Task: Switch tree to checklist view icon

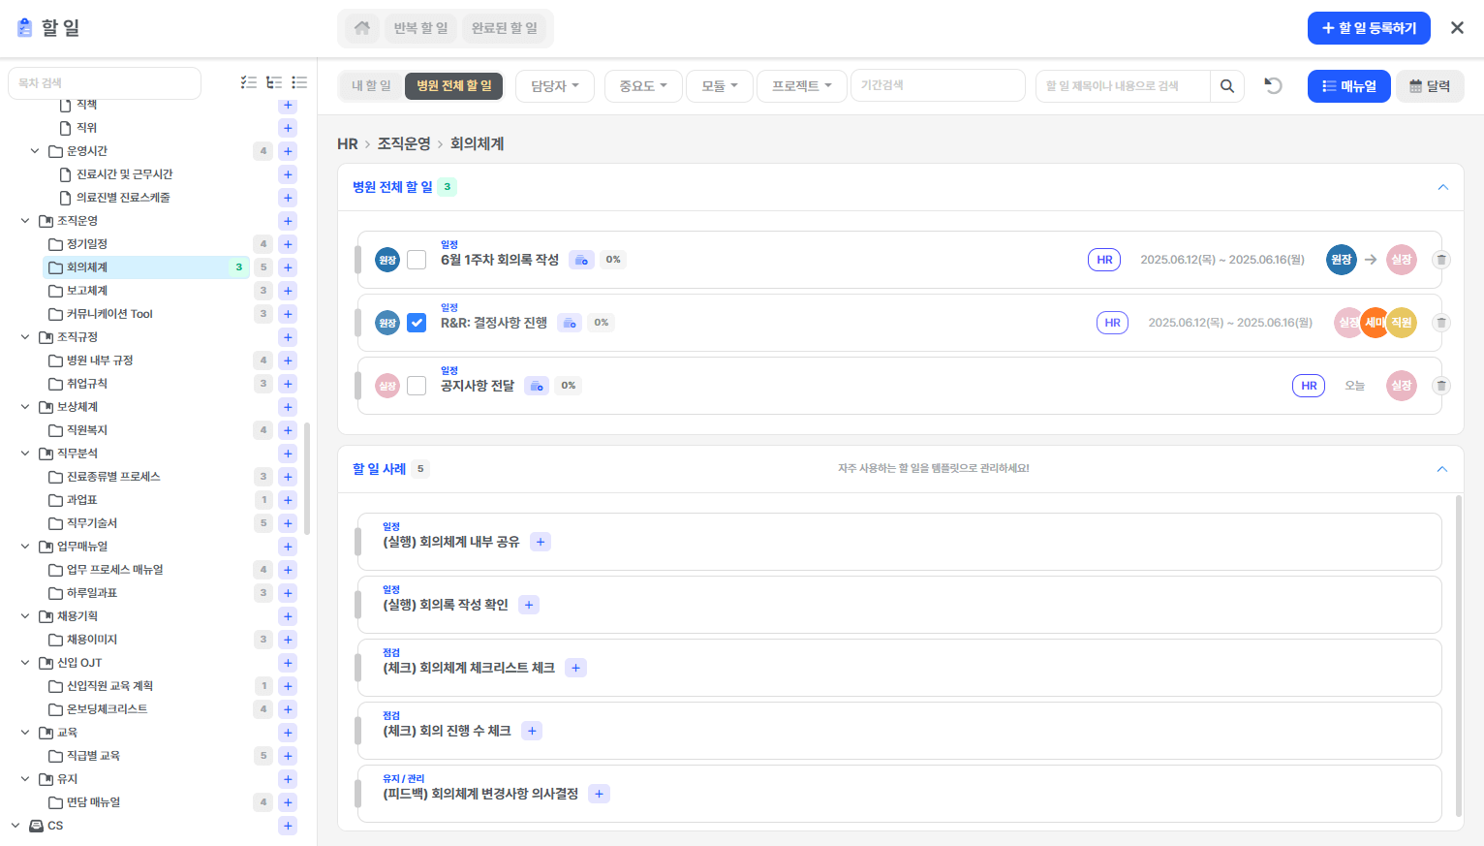Action: (249, 83)
